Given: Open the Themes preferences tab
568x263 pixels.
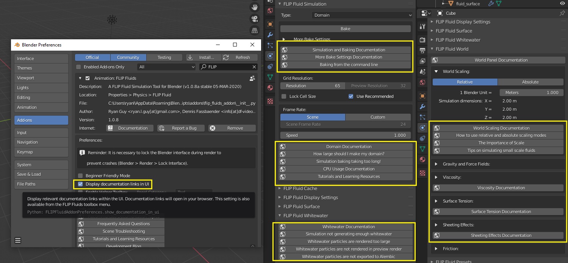Looking at the screenshot, I should point(41,68).
